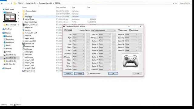The image size is (194, 109).
Task: Click Local Disk (D:) in address path
Action: (x=31, y=3)
